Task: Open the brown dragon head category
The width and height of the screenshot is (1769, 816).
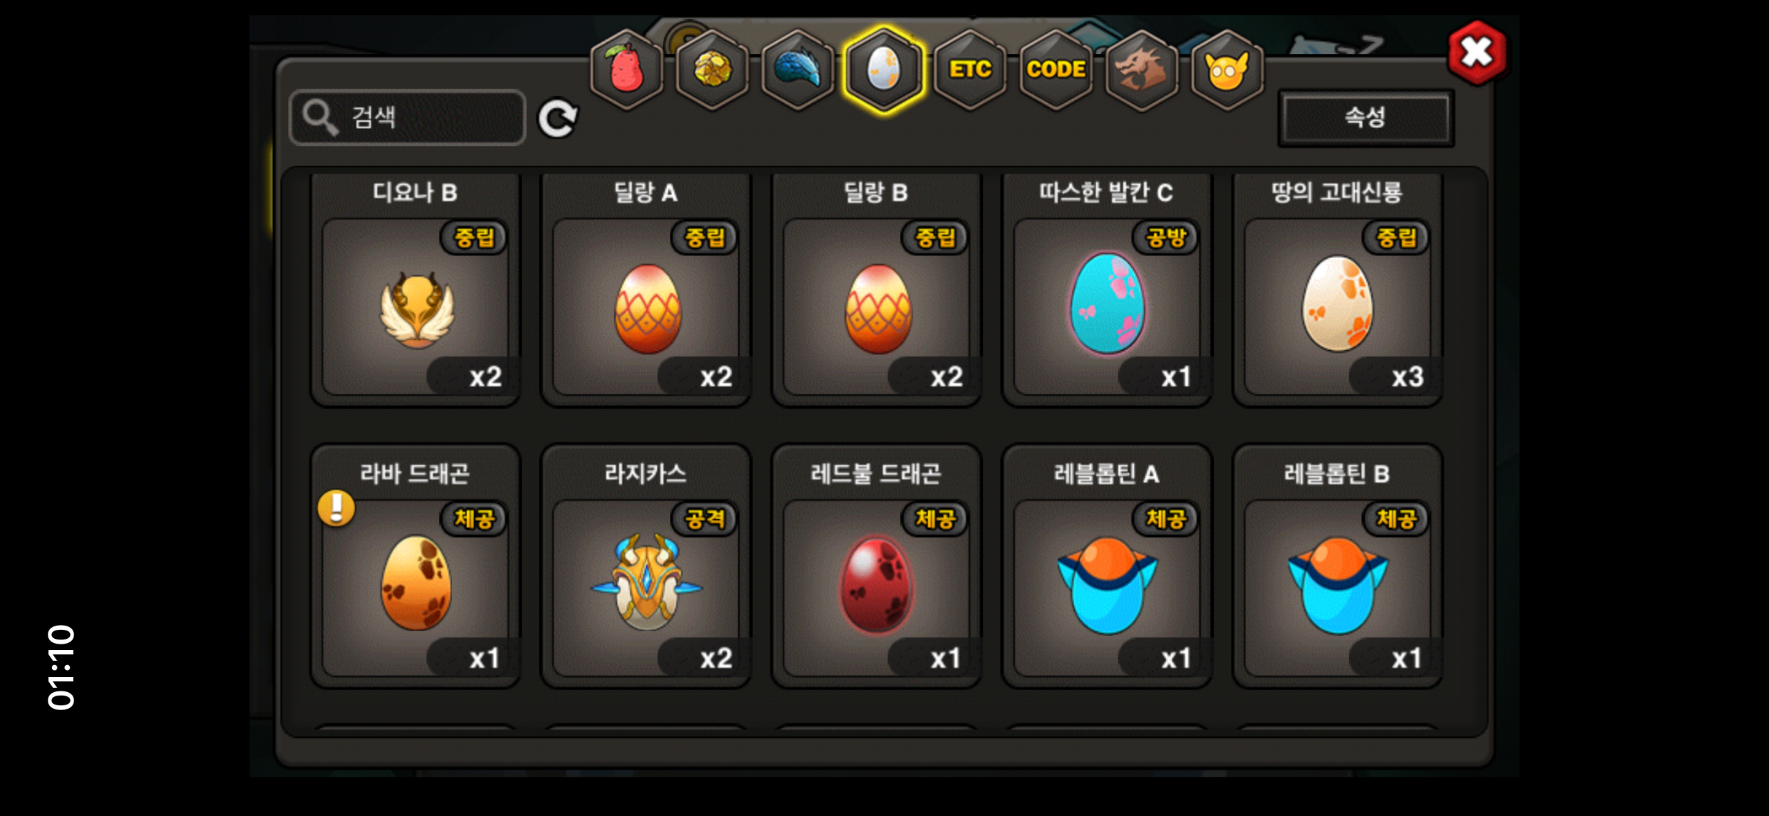Action: click(1141, 69)
